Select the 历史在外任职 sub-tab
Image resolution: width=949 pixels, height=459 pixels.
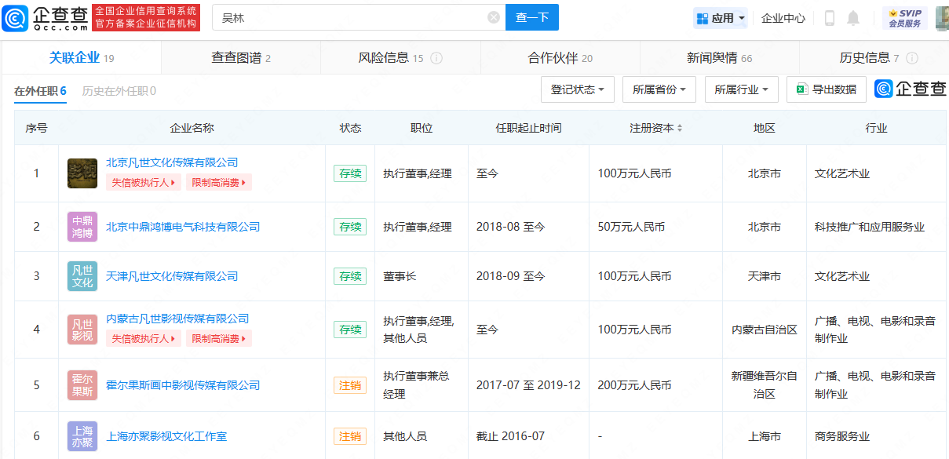pyautogui.click(x=119, y=91)
